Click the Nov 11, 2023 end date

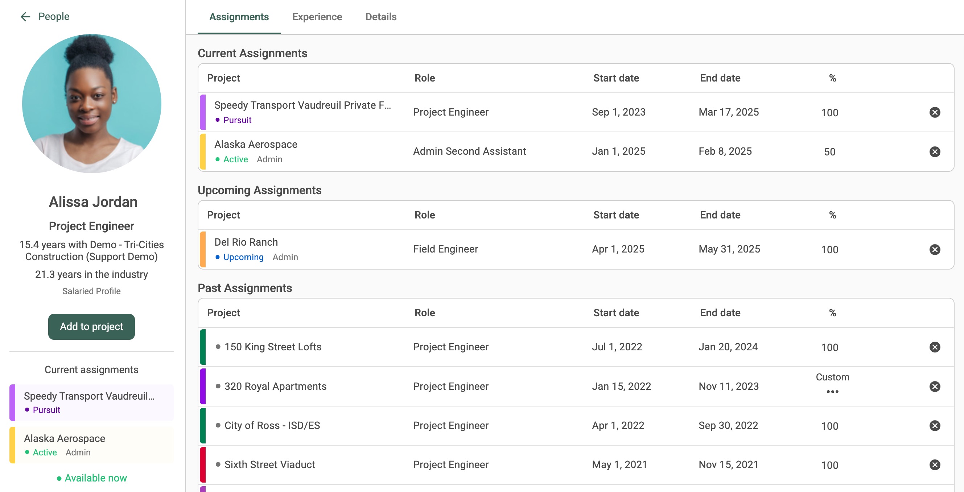pyautogui.click(x=729, y=386)
